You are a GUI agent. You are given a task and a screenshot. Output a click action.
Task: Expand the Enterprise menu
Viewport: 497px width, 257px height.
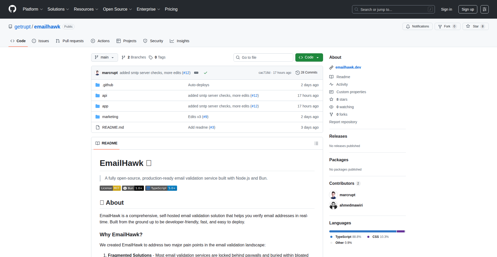(x=148, y=9)
